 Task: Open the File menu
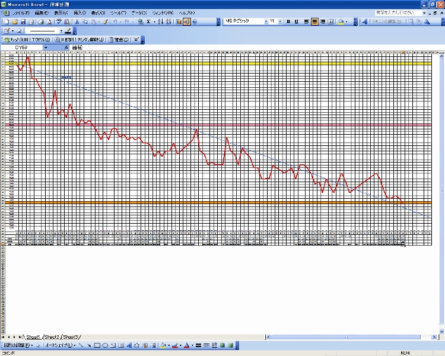[x=21, y=13]
